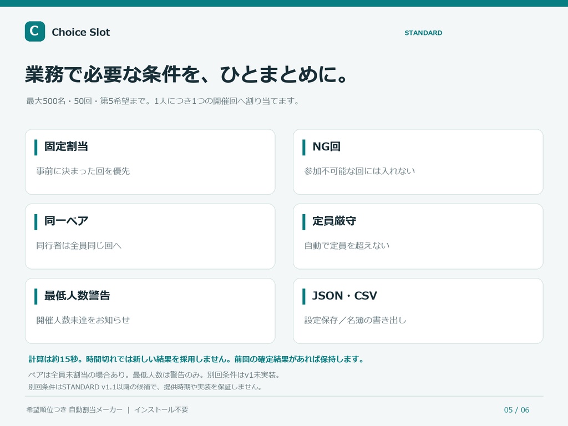Click the green note starting 計算は約15秒
Screen dimensions: 568x426
coord(196,359)
